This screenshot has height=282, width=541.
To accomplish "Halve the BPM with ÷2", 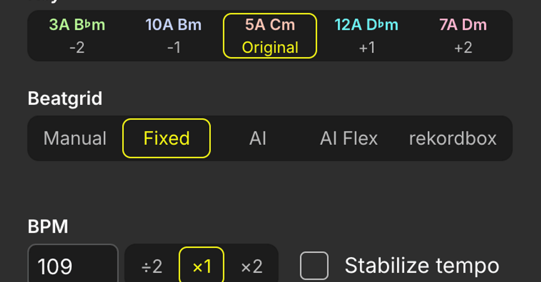I will click(x=152, y=266).
